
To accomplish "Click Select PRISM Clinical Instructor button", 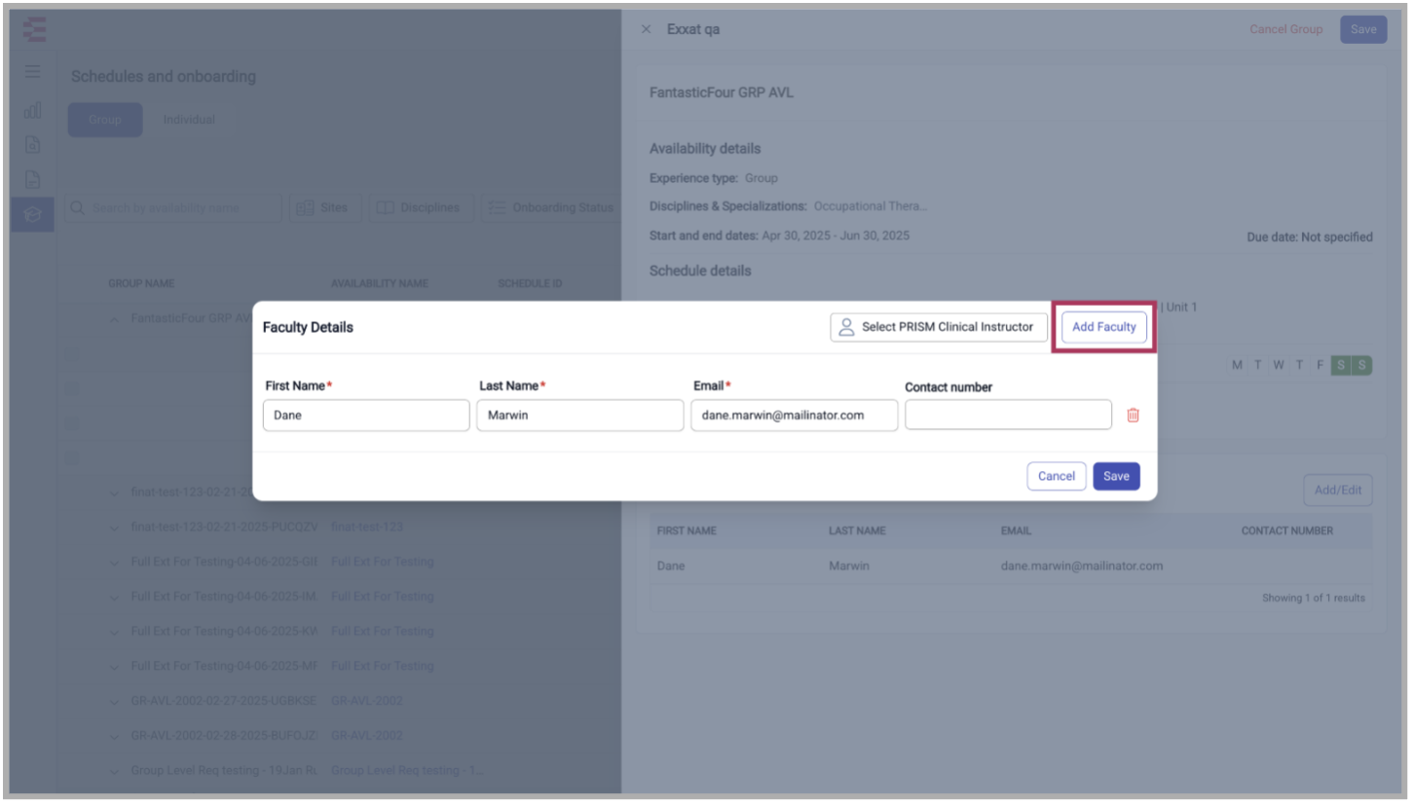I will coord(938,327).
